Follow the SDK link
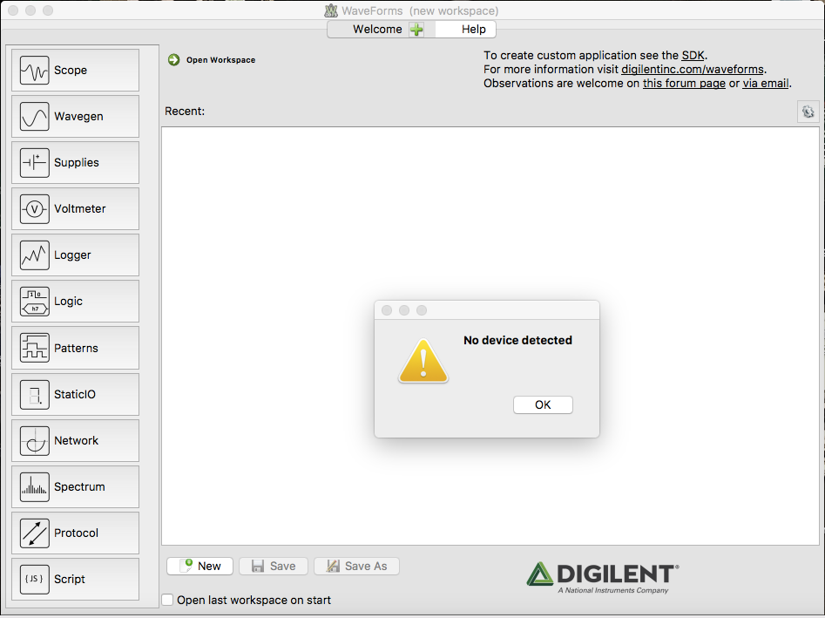Viewport: 825px width, 618px height. 693,55
